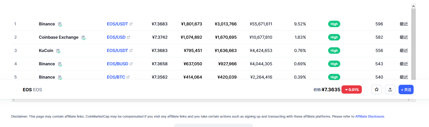The width and height of the screenshot is (429, 127).
Task: Click the verified reserves icon next to Coinbase Exchange
Action: coord(83,38)
